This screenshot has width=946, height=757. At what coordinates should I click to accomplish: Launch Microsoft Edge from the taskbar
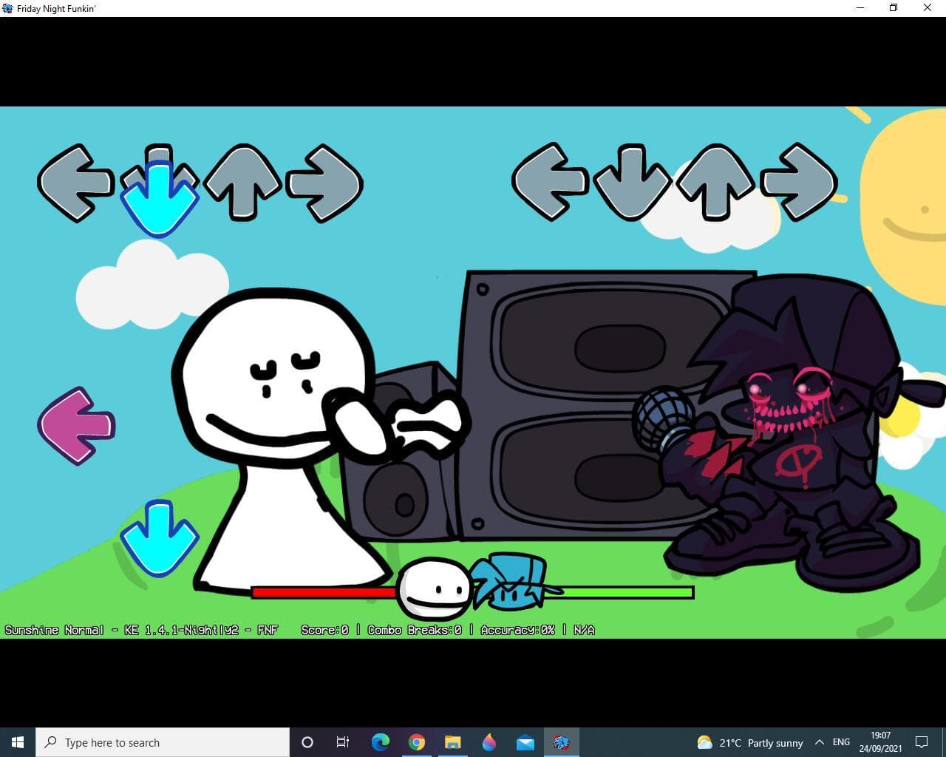pyautogui.click(x=380, y=742)
